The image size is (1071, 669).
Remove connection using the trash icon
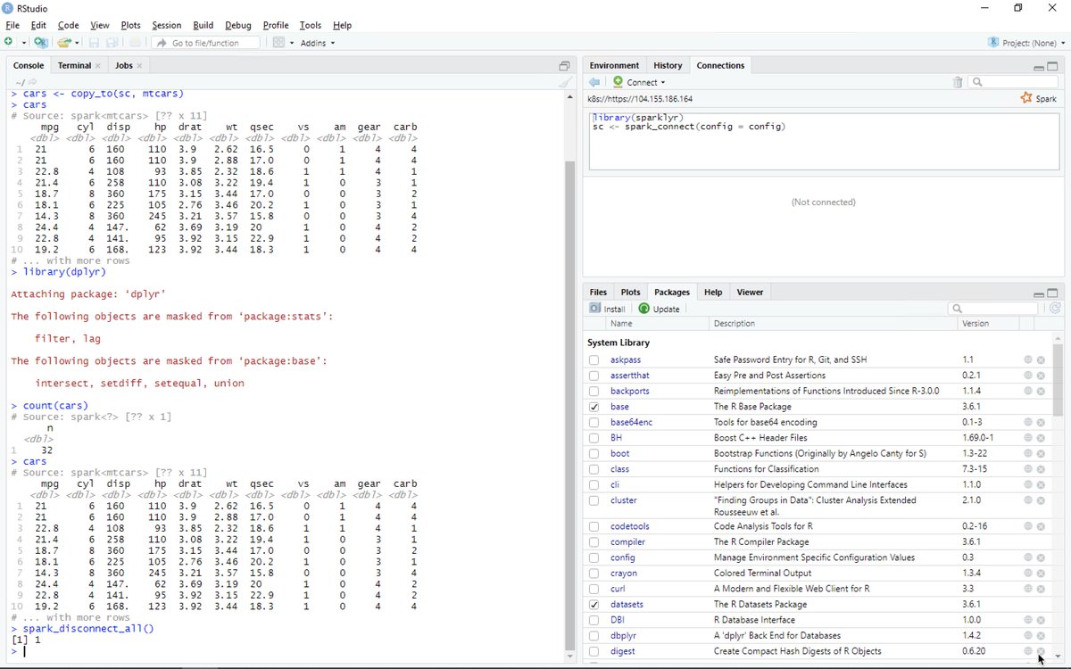pos(958,81)
